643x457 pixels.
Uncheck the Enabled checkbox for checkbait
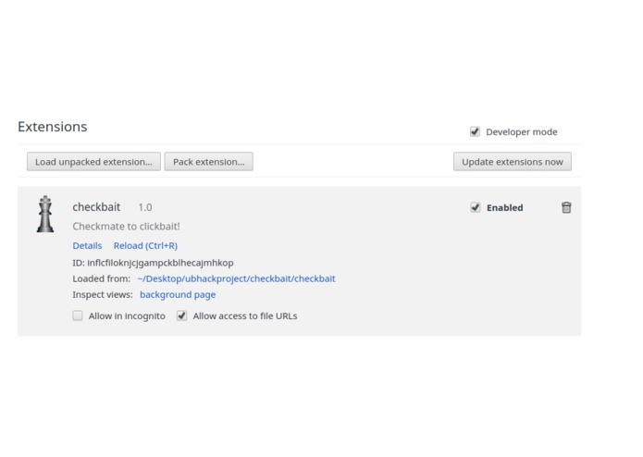(x=476, y=207)
